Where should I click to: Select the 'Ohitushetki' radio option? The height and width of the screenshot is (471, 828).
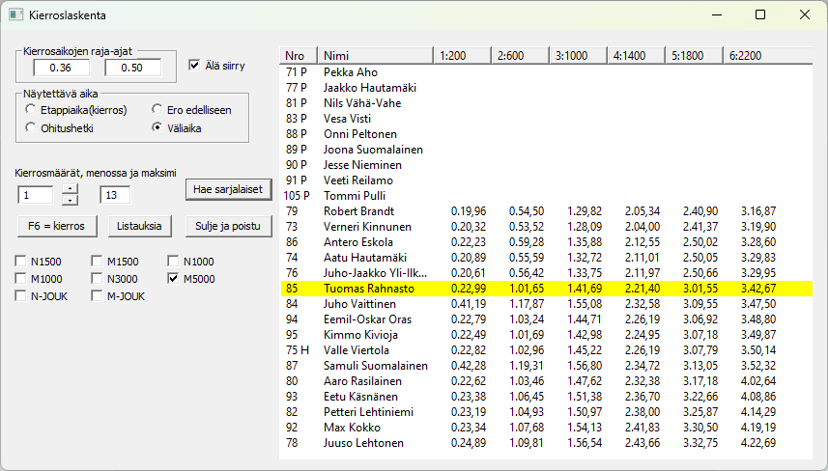coord(32,127)
